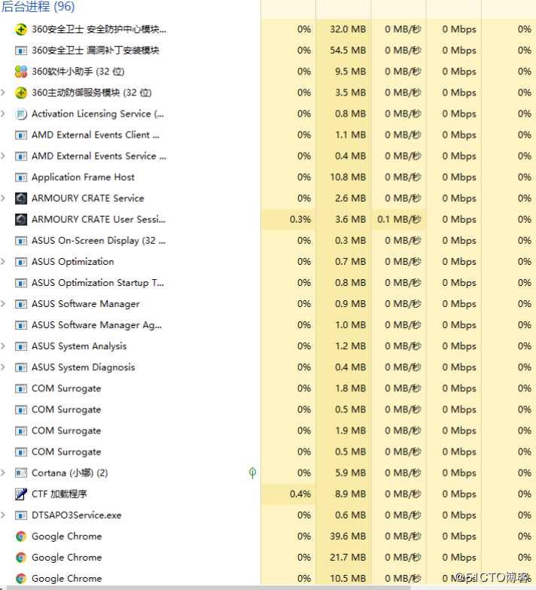This screenshot has width=536, height=590.
Task: Click the ASUS Software Manager Agent icon
Action: (x=21, y=325)
